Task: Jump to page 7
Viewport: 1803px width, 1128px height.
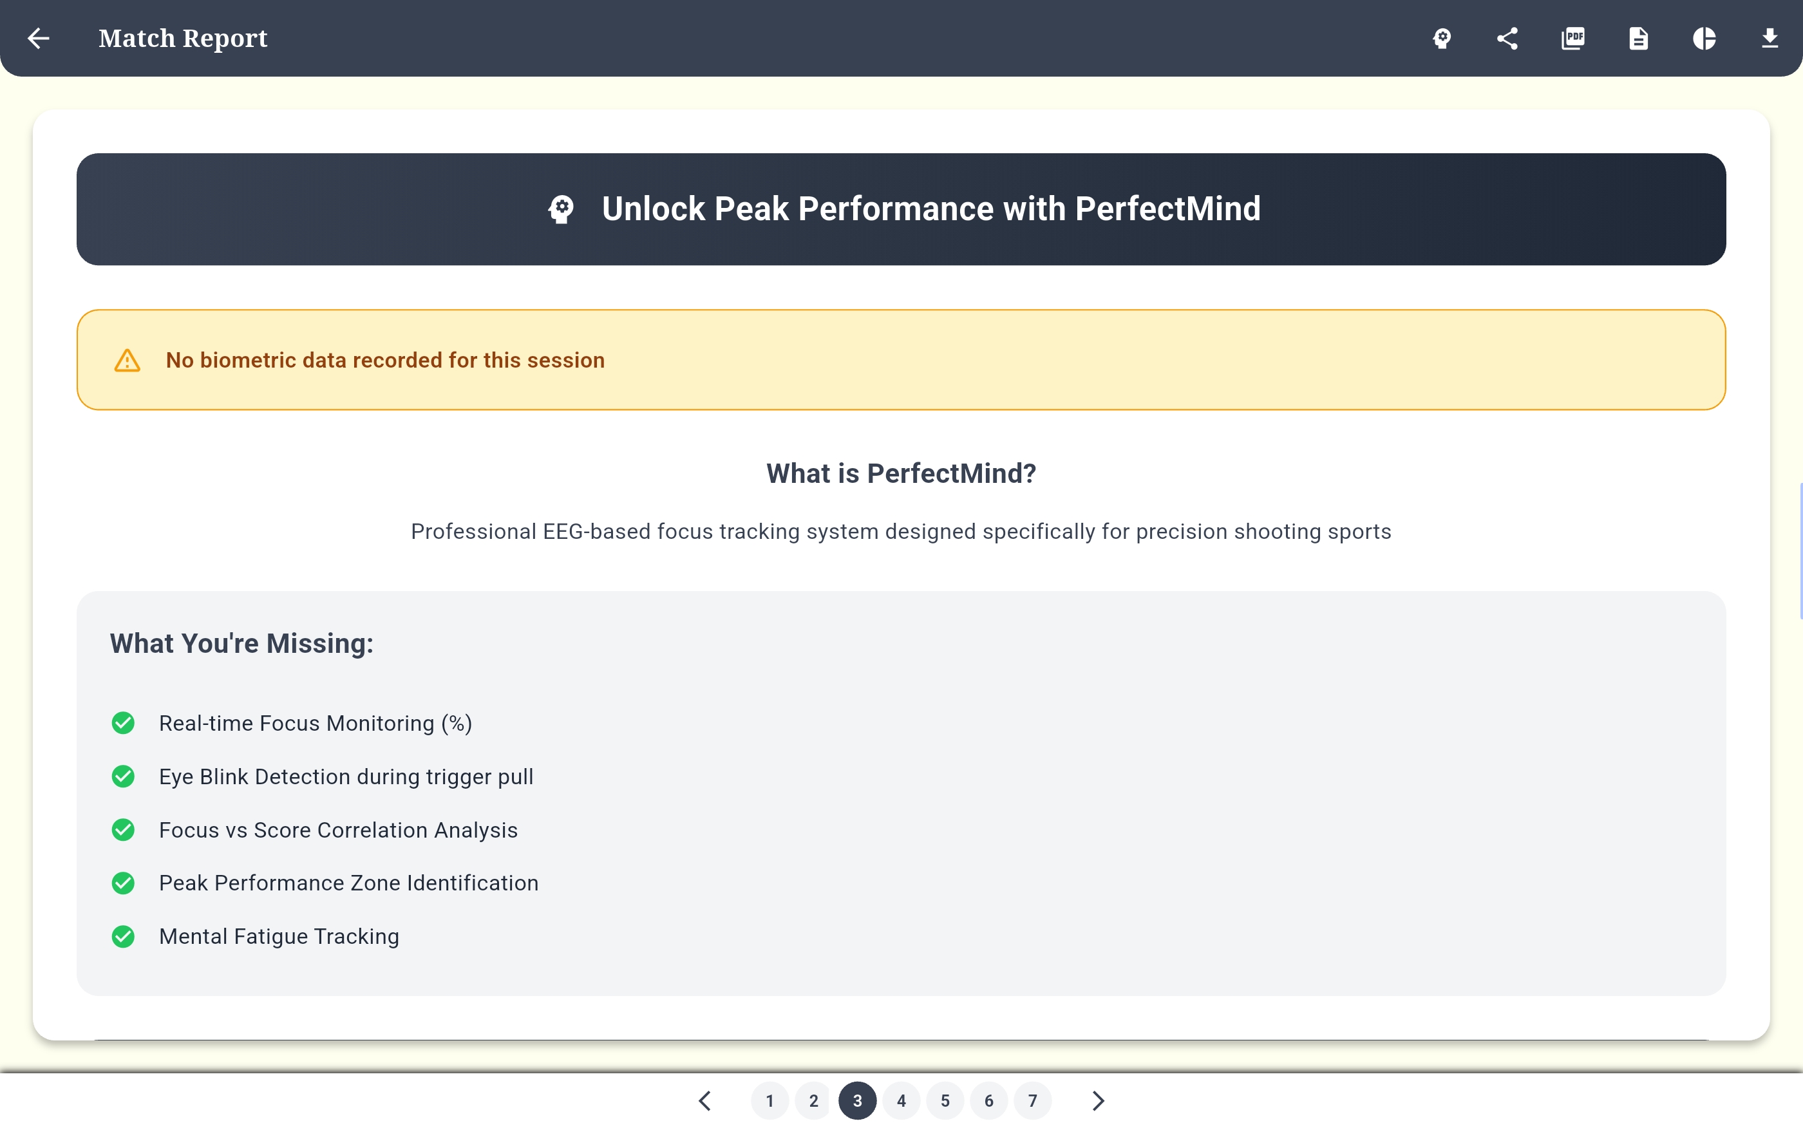Action: pyautogui.click(x=1032, y=1100)
